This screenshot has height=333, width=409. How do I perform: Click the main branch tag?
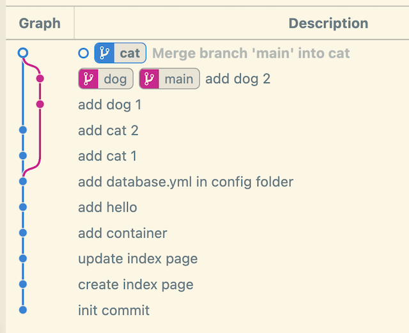click(169, 79)
